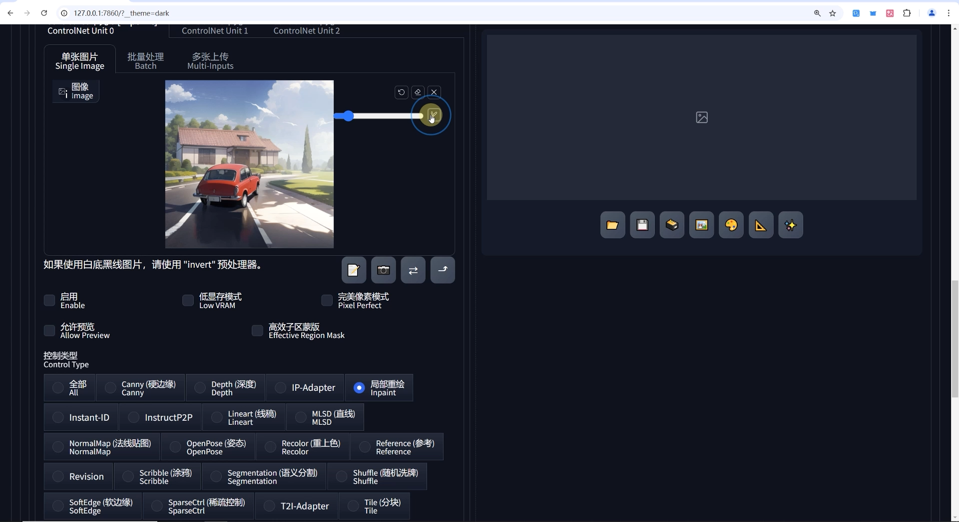
Task: Select the T2I-Adapter control type
Action: (x=297, y=506)
